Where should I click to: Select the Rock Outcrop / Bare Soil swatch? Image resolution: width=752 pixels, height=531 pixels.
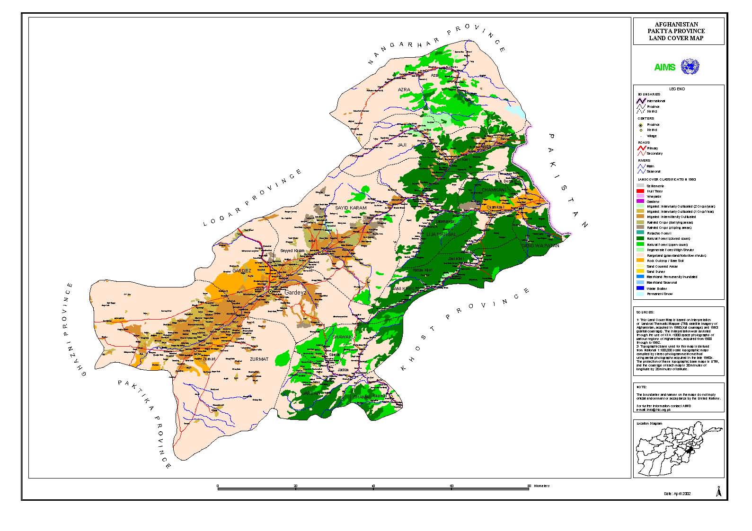click(x=640, y=261)
